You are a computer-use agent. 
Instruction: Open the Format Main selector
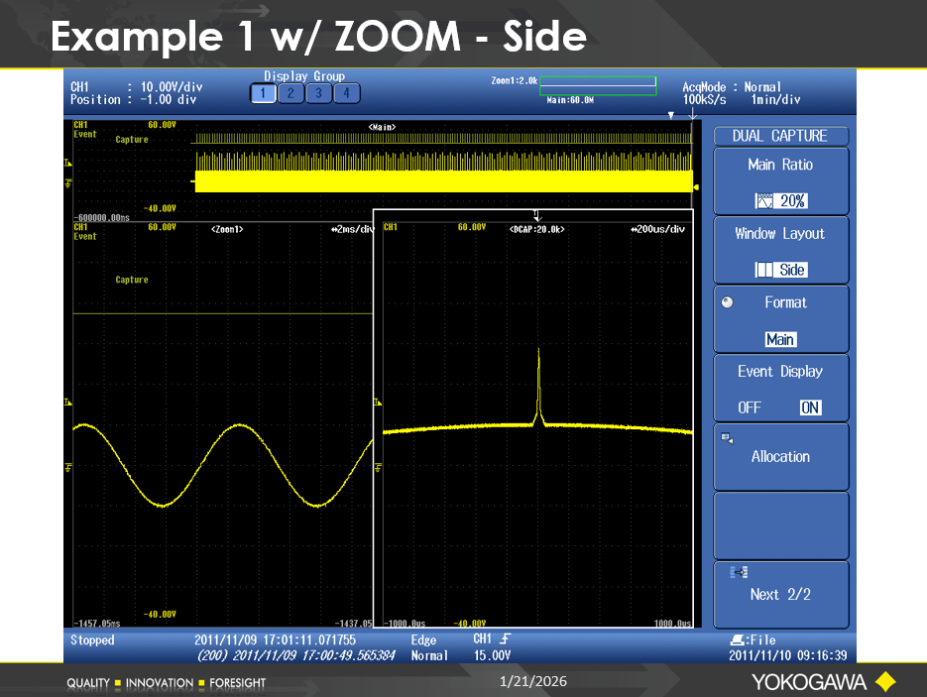pyautogui.click(x=780, y=339)
